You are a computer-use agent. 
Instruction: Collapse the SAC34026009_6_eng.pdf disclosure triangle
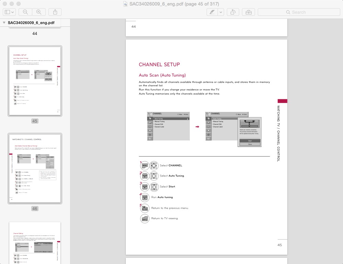[4, 23]
